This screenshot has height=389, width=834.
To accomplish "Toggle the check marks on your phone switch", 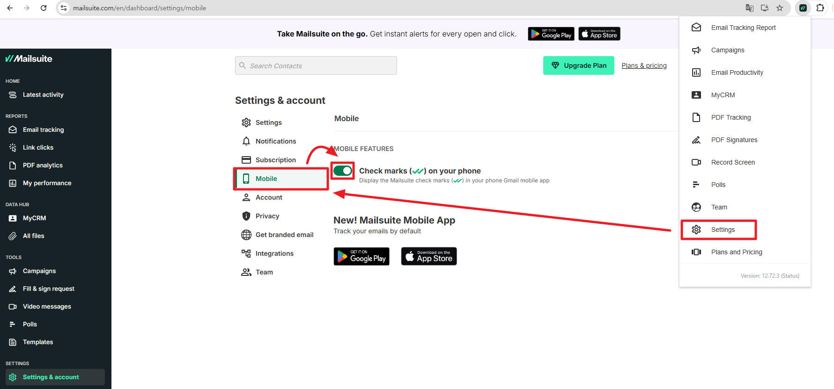I will (343, 171).
